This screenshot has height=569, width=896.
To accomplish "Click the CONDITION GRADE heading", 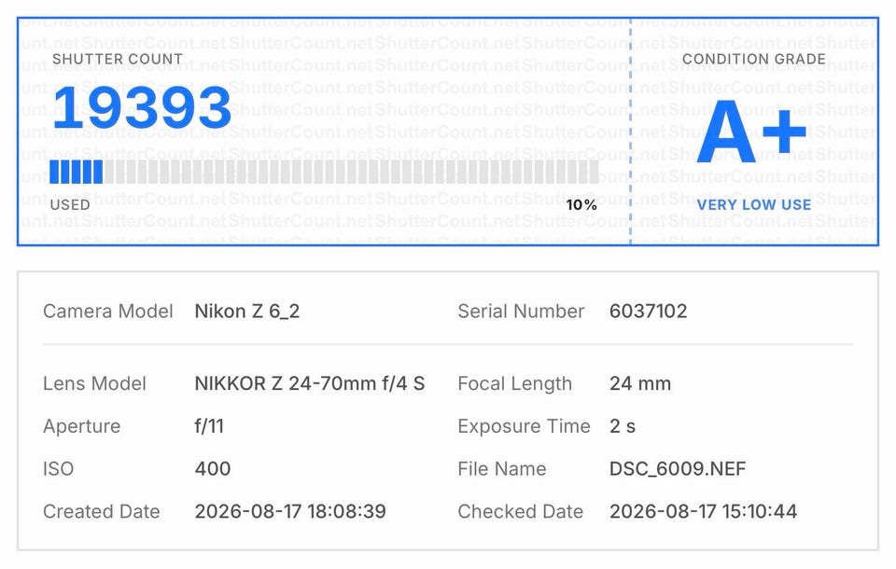I will tap(754, 59).
